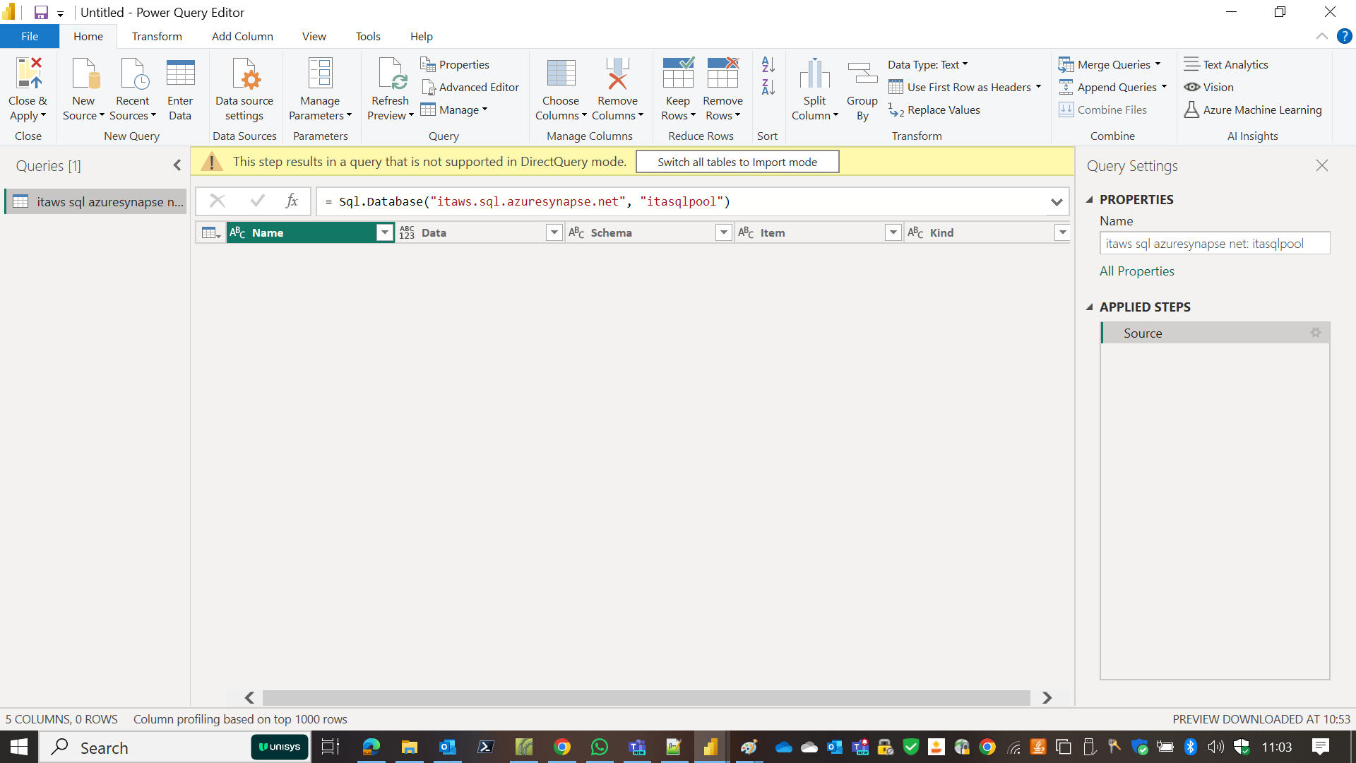Confirm formula with checkmark icon
This screenshot has width=1356, height=763.
[257, 201]
